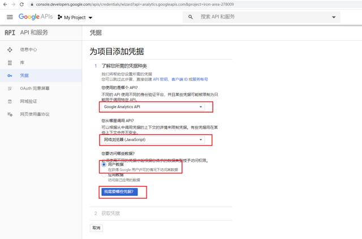Image resolution: width=362 pixels, height=239 pixels.
Task: Open 库 library in sidebar
Action: point(22,62)
